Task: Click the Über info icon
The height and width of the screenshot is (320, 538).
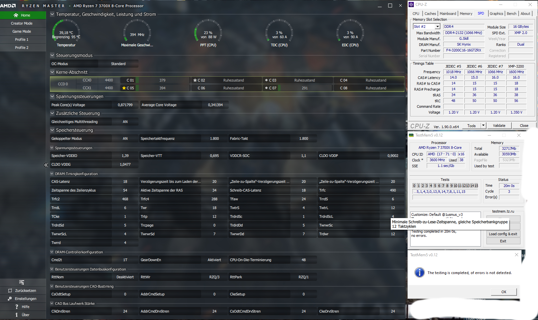Action: tap(17, 315)
